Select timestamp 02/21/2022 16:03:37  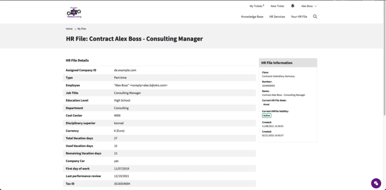pyautogui.click(x=273, y=135)
